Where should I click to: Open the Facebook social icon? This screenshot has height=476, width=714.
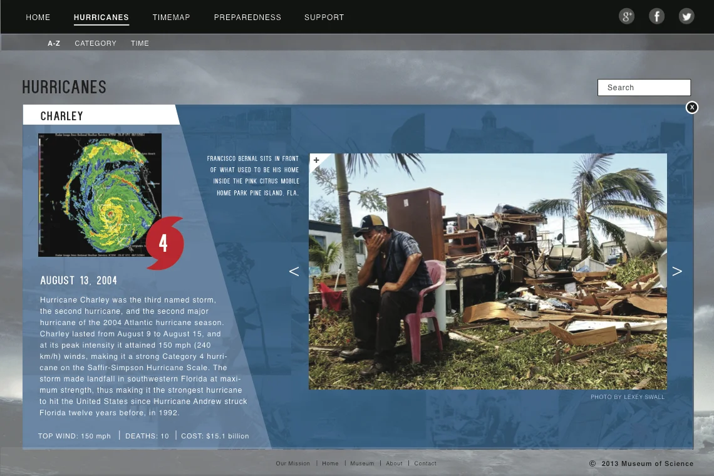pyautogui.click(x=656, y=17)
